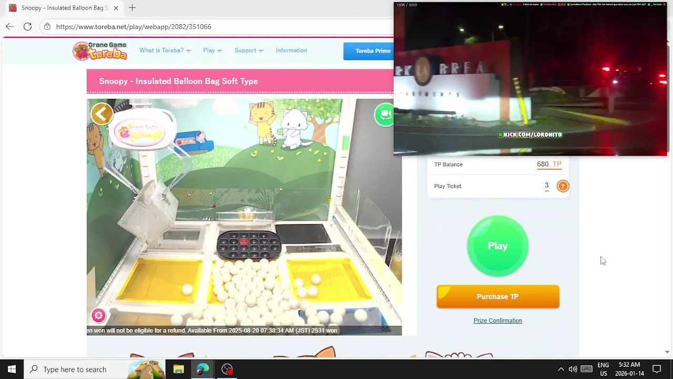Click the kick.com/lordhito stream overlay video
The width and height of the screenshot is (673, 379).
pyautogui.click(x=530, y=79)
